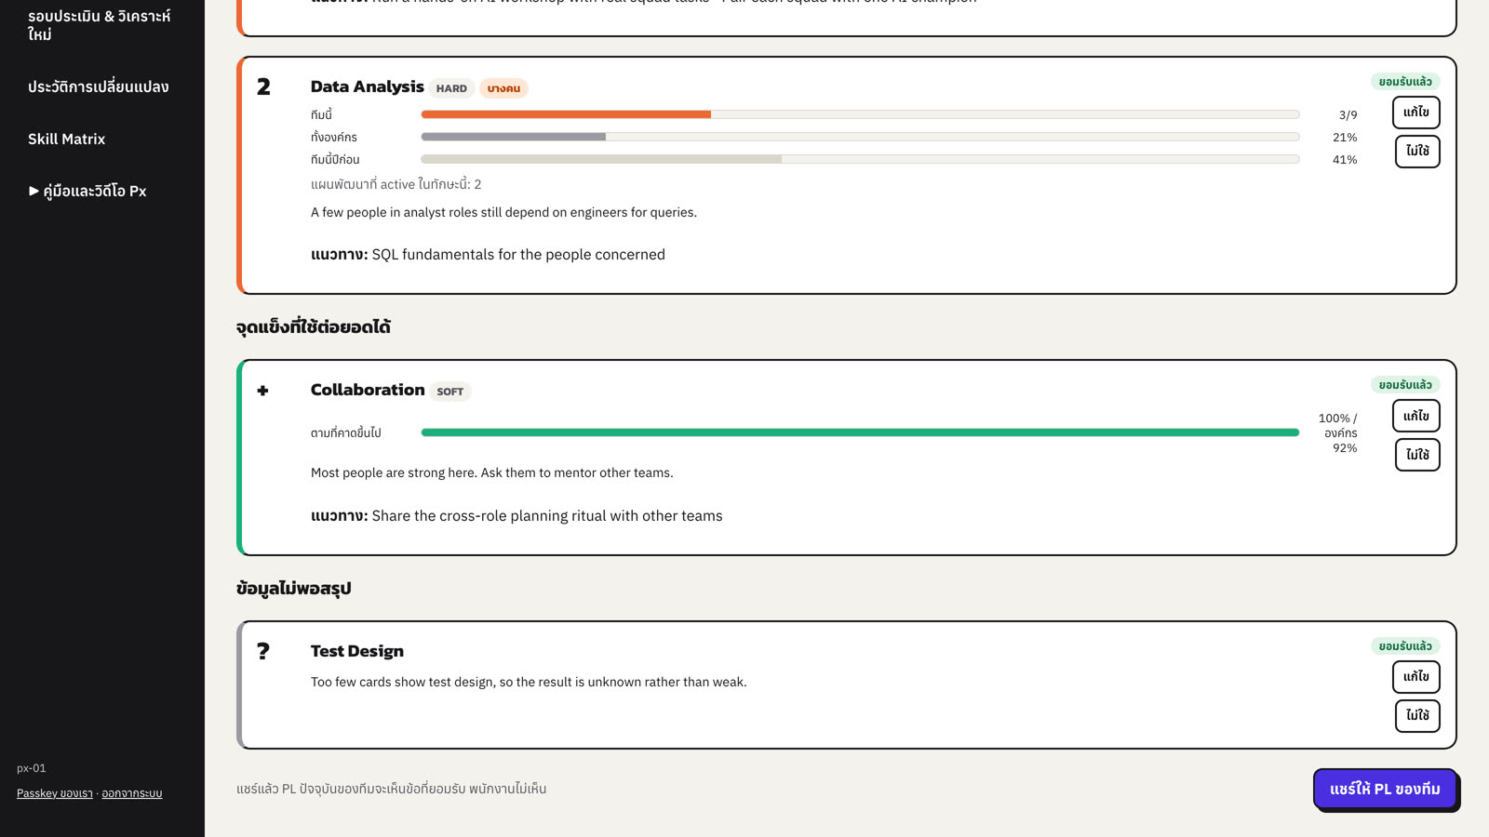Click แก้ไข on Collaboration card
Screen dimensions: 1489x837
coord(1416,416)
